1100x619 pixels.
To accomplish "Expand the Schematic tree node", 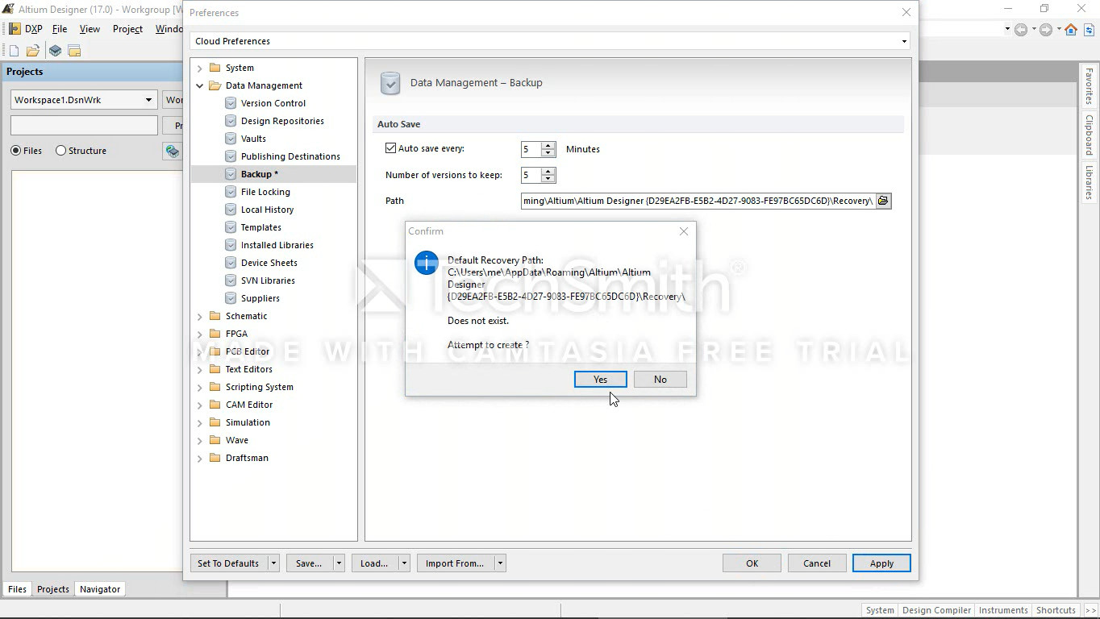I will click(x=200, y=316).
